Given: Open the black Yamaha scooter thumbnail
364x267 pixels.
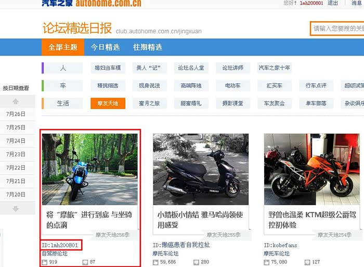Looking at the screenshot, I should 201,169.
